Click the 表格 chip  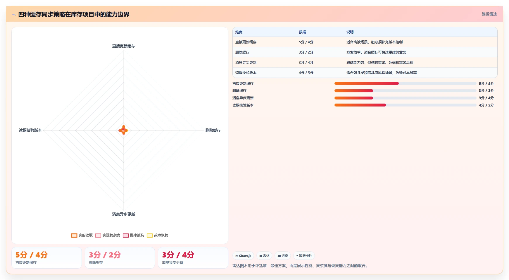264,256
